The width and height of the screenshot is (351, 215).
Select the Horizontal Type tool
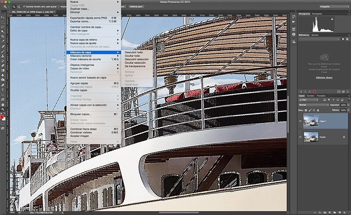click(3, 90)
